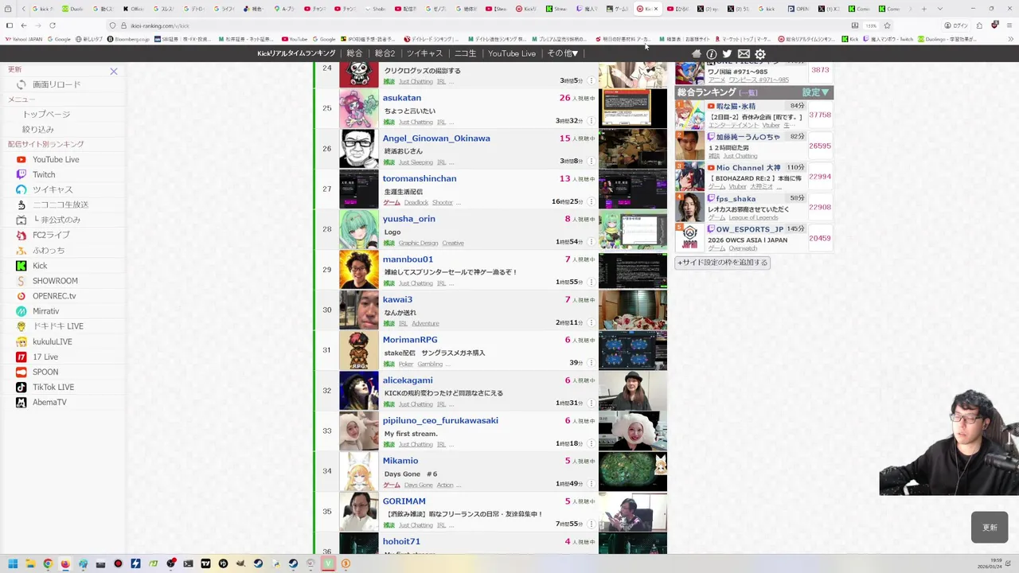Switch to the ツイキャス header tab
1019x573 pixels.
[424, 53]
